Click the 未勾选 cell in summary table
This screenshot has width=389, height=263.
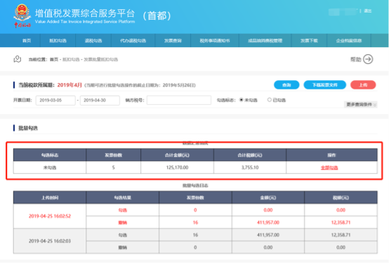(50, 167)
